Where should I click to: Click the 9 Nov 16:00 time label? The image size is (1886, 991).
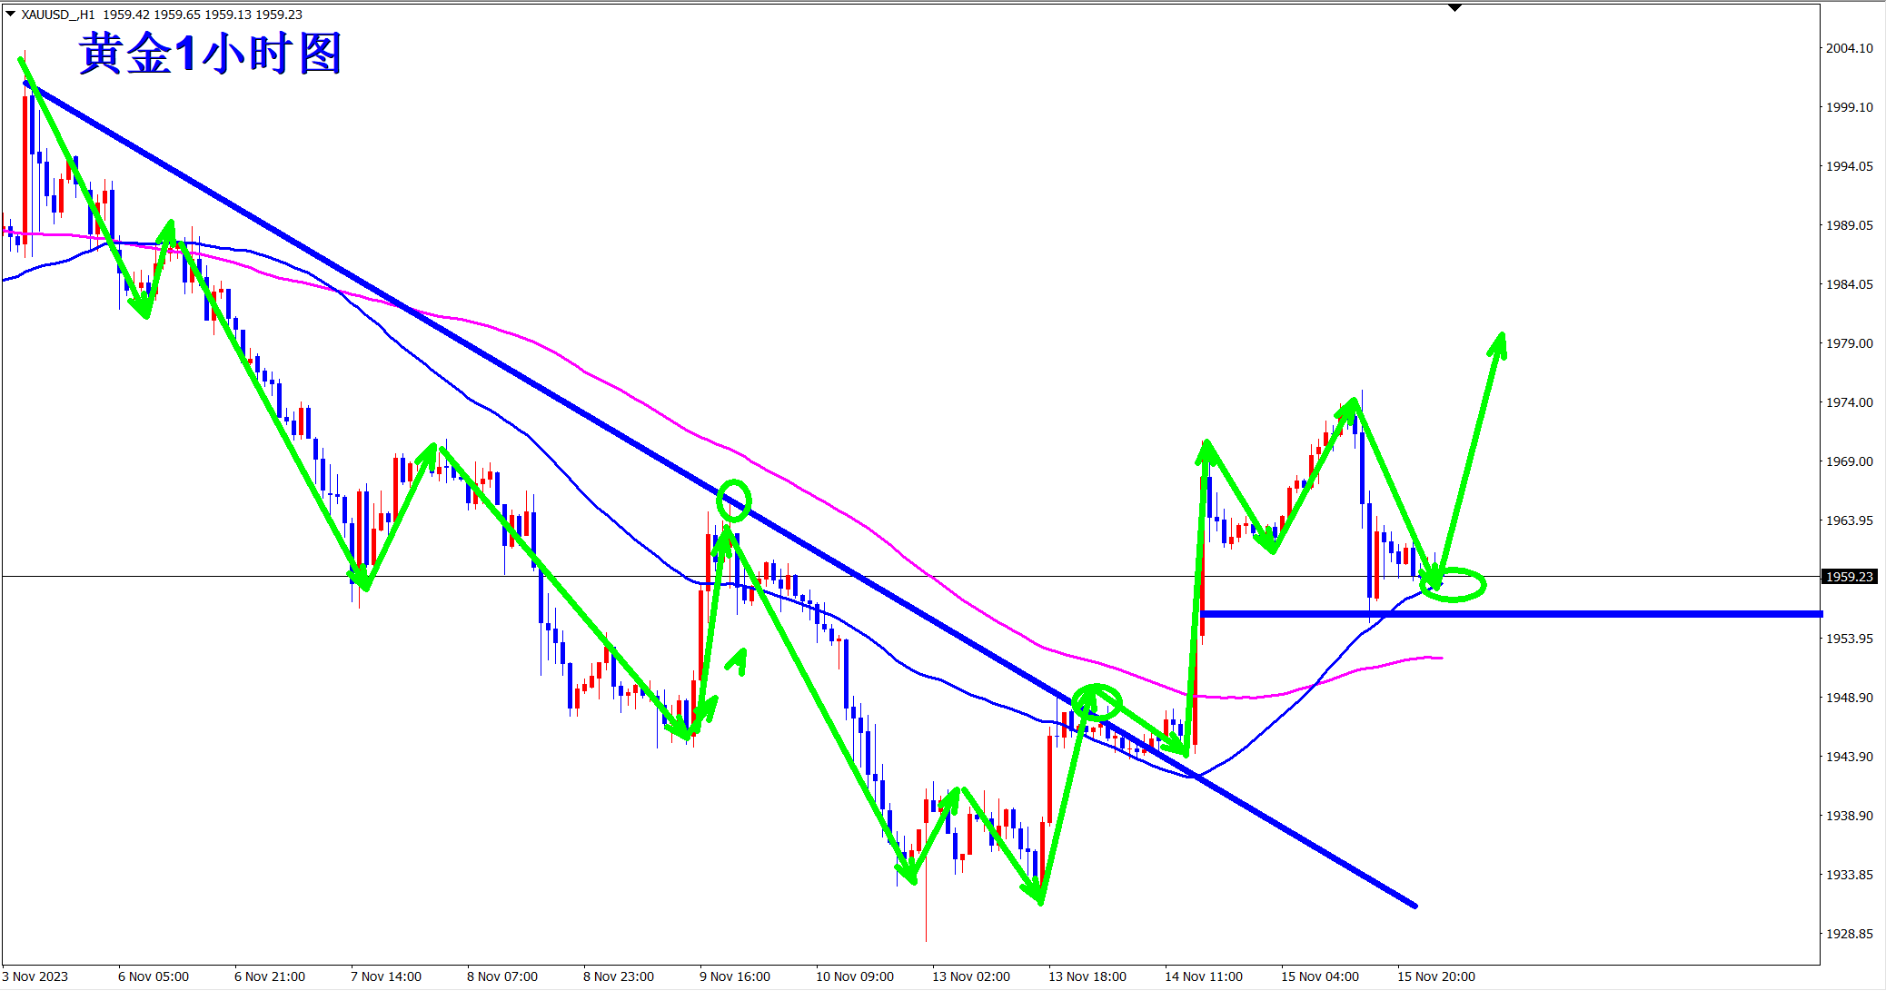pyautogui.click(x=734, y=976)
